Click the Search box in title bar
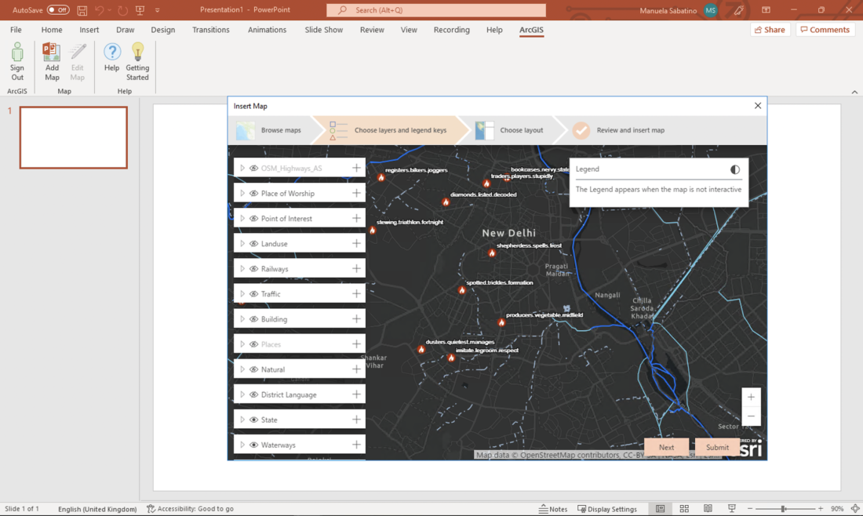Screen dimensions: 863x516 point(436,10)
